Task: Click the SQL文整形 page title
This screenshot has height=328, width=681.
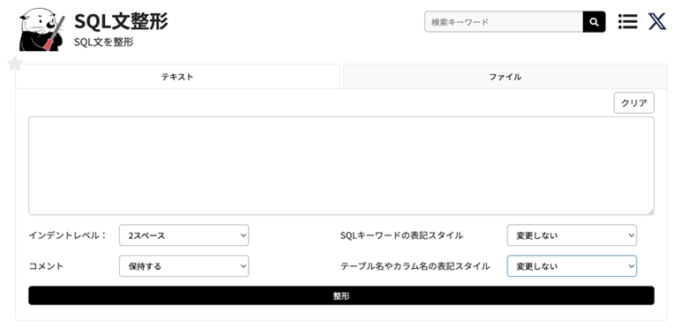Action: tap(121, 21)
